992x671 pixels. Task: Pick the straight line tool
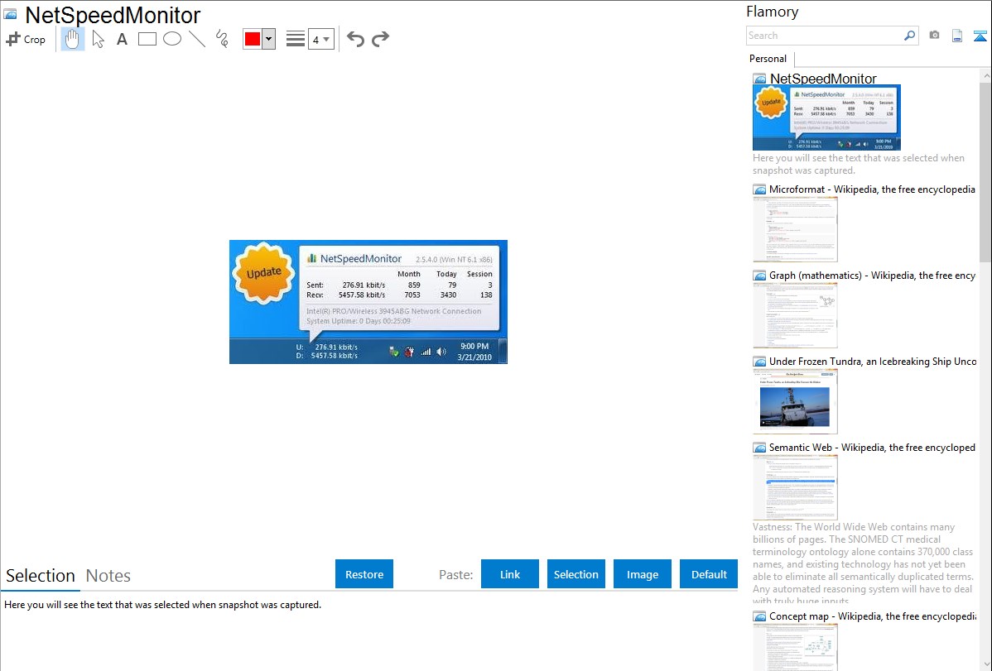pos(197,39)
